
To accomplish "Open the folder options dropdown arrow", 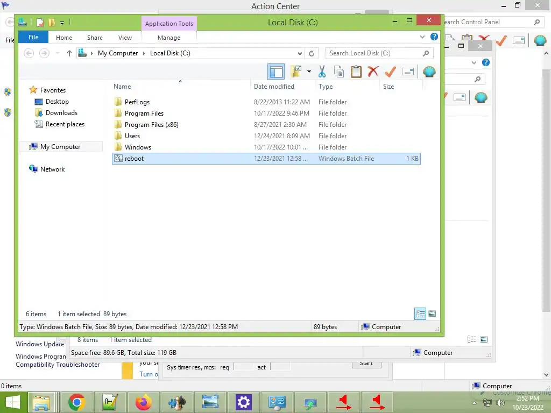I will point(309,72).
